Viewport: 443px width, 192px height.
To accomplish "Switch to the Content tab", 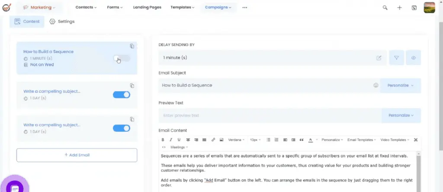I will click(27, 22).
